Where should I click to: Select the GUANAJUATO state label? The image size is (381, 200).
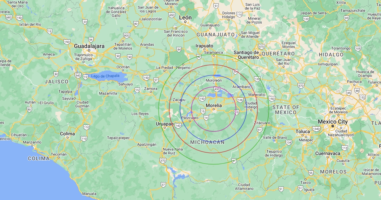pos(216,34)
